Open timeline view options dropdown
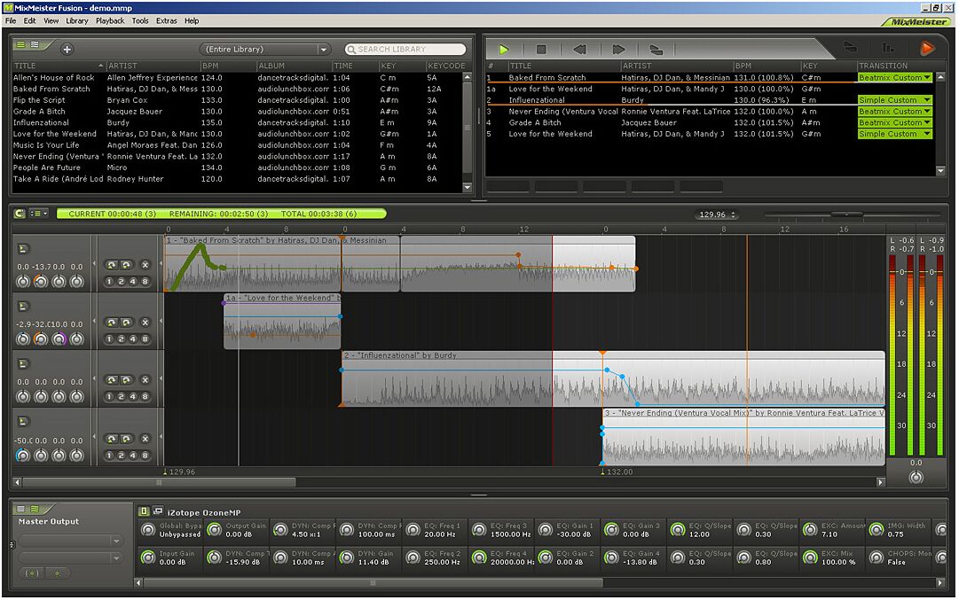The height and width of the screenshot is (600, 959). [x=39, y=214]
